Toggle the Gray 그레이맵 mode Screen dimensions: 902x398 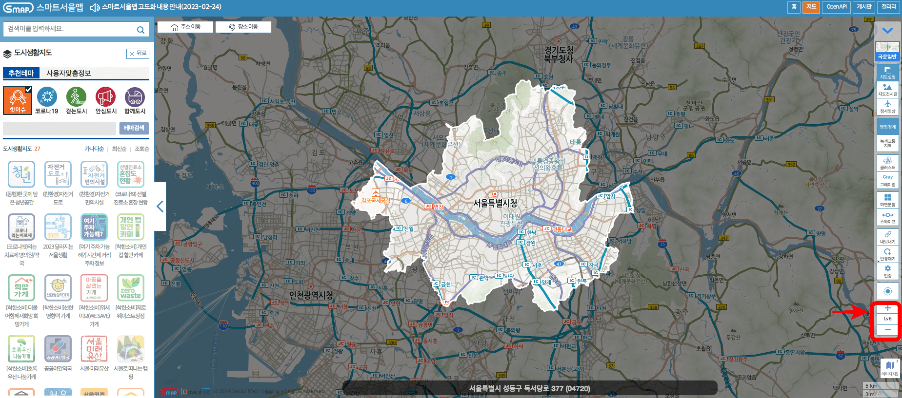click(x=887, y=181)
